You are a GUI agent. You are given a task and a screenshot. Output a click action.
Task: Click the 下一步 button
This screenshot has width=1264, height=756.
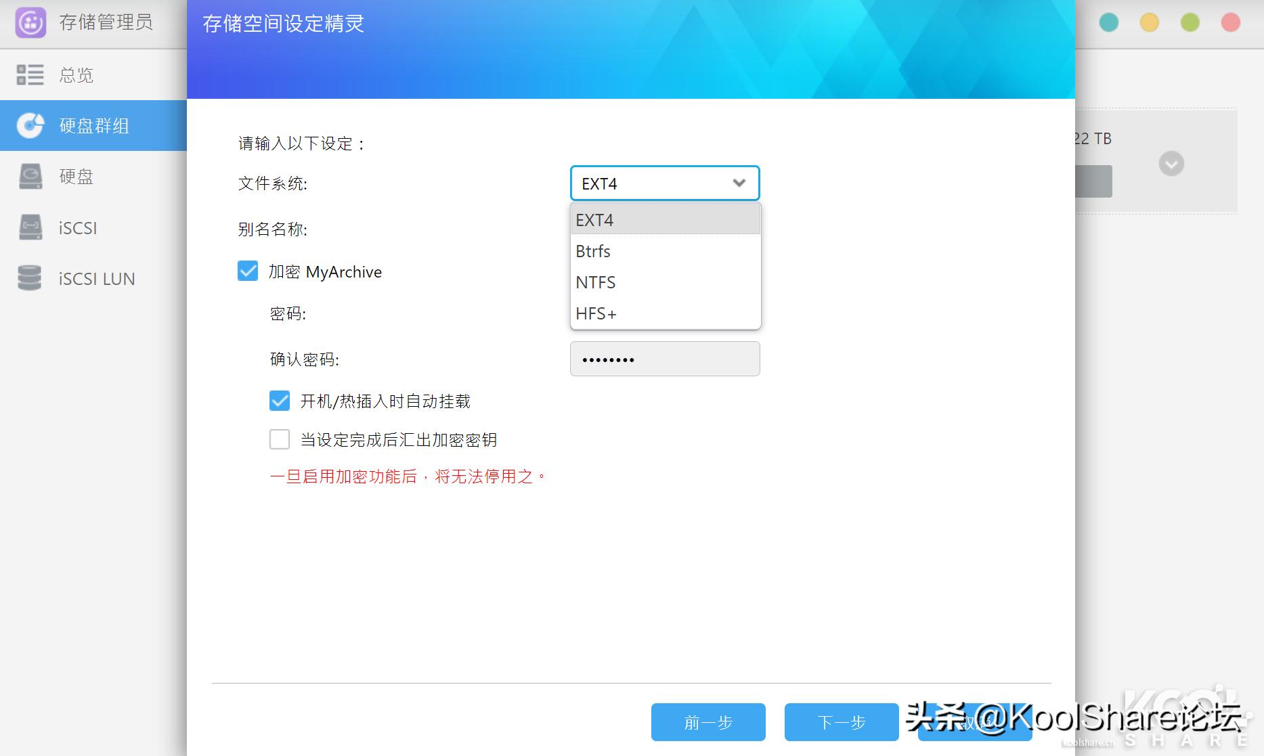(841, 722)
